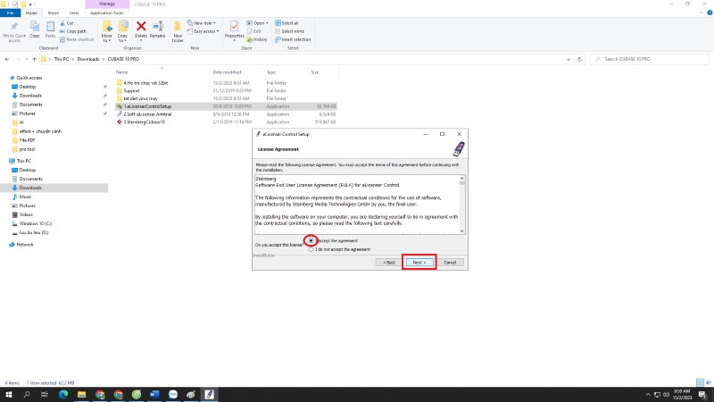Select the Manage contextual tab
The image size is (714, 402).
pyautogui.click(x=106, y=4)
